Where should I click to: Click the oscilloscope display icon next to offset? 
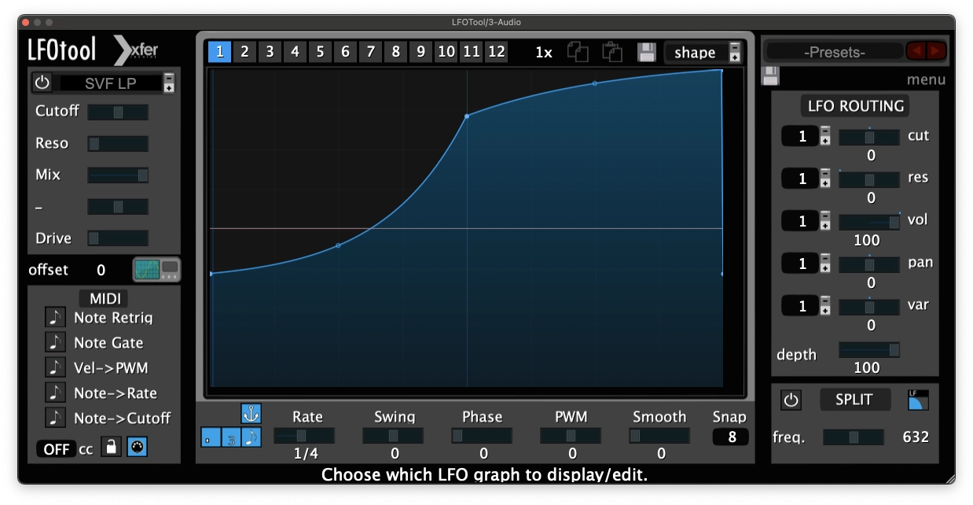(x=156, y=270)
